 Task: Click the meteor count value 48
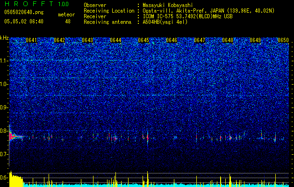[68, 22]
